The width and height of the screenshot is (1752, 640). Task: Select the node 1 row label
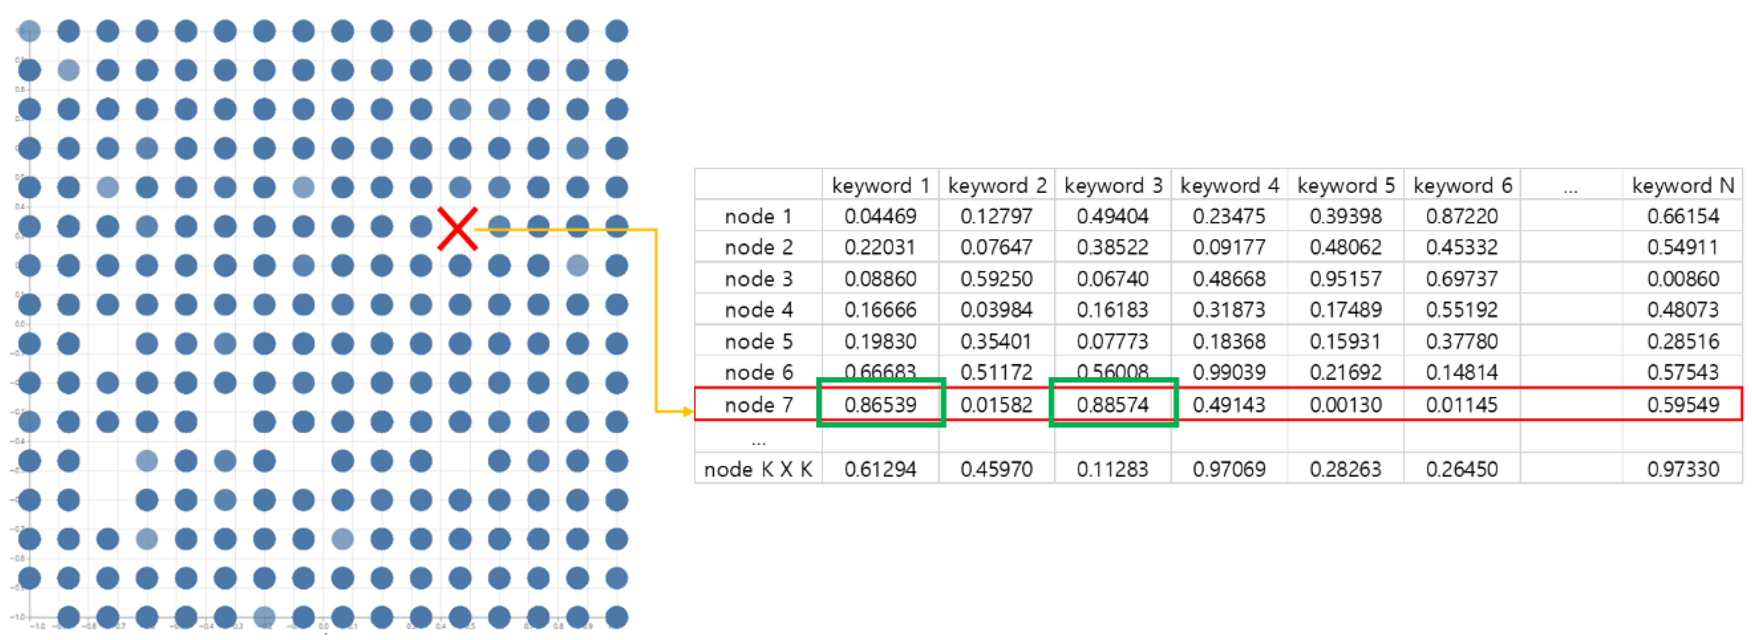pos(758,216)
